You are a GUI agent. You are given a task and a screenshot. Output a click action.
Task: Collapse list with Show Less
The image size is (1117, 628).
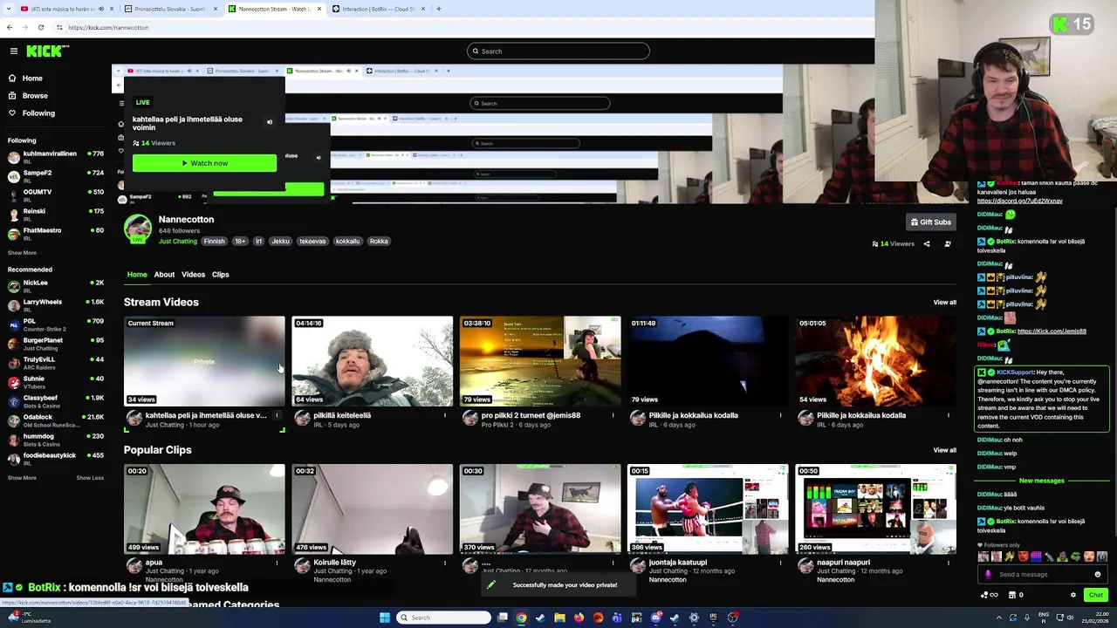point(90,478)
